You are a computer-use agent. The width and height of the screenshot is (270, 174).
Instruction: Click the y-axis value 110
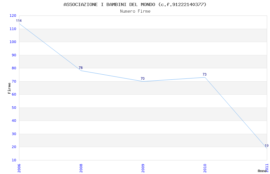(x=13, y=29)
